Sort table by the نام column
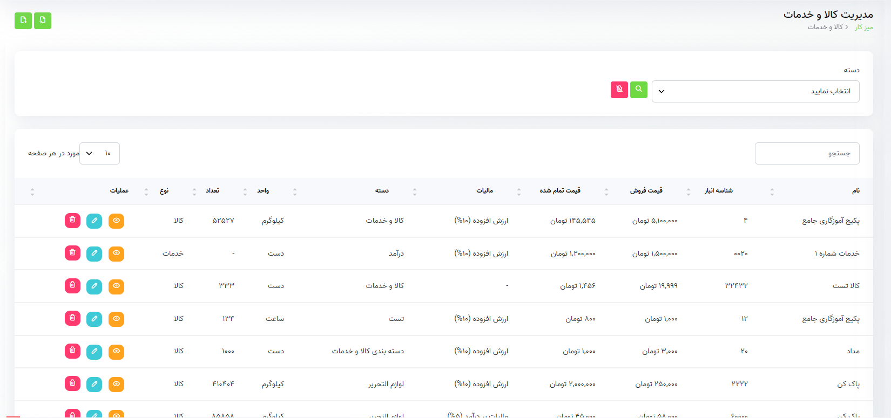891x418 pixels. coord(855,191)
